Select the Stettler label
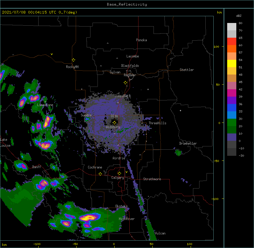 tap(187, 70)
